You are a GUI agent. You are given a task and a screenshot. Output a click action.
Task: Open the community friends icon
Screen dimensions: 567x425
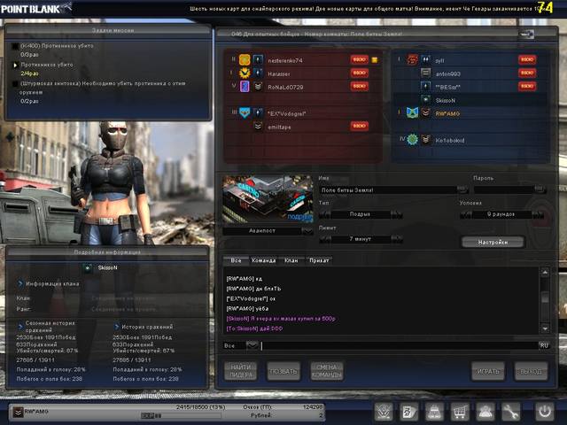tap(485, 411)
